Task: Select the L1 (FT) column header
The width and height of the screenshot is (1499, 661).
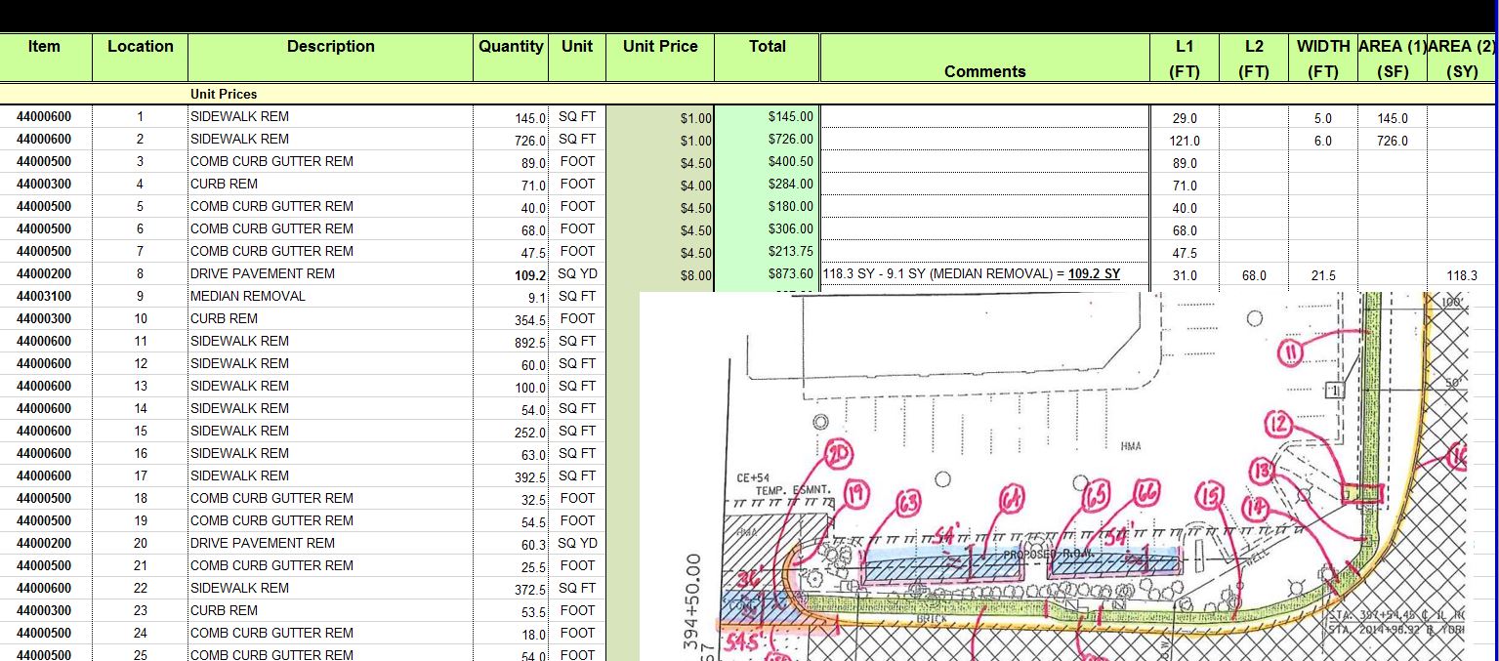Action: (1184, 59)
